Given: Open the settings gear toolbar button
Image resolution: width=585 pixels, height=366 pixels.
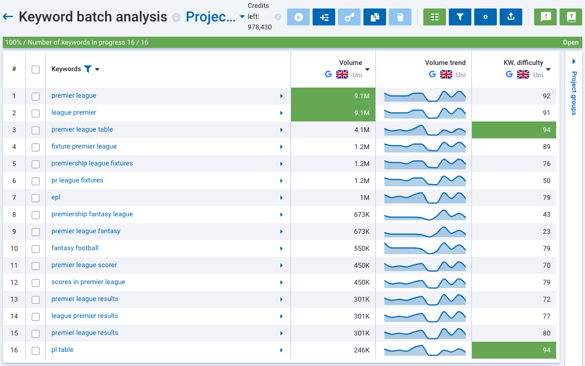Looking at the screenshot, I should 486,17.
